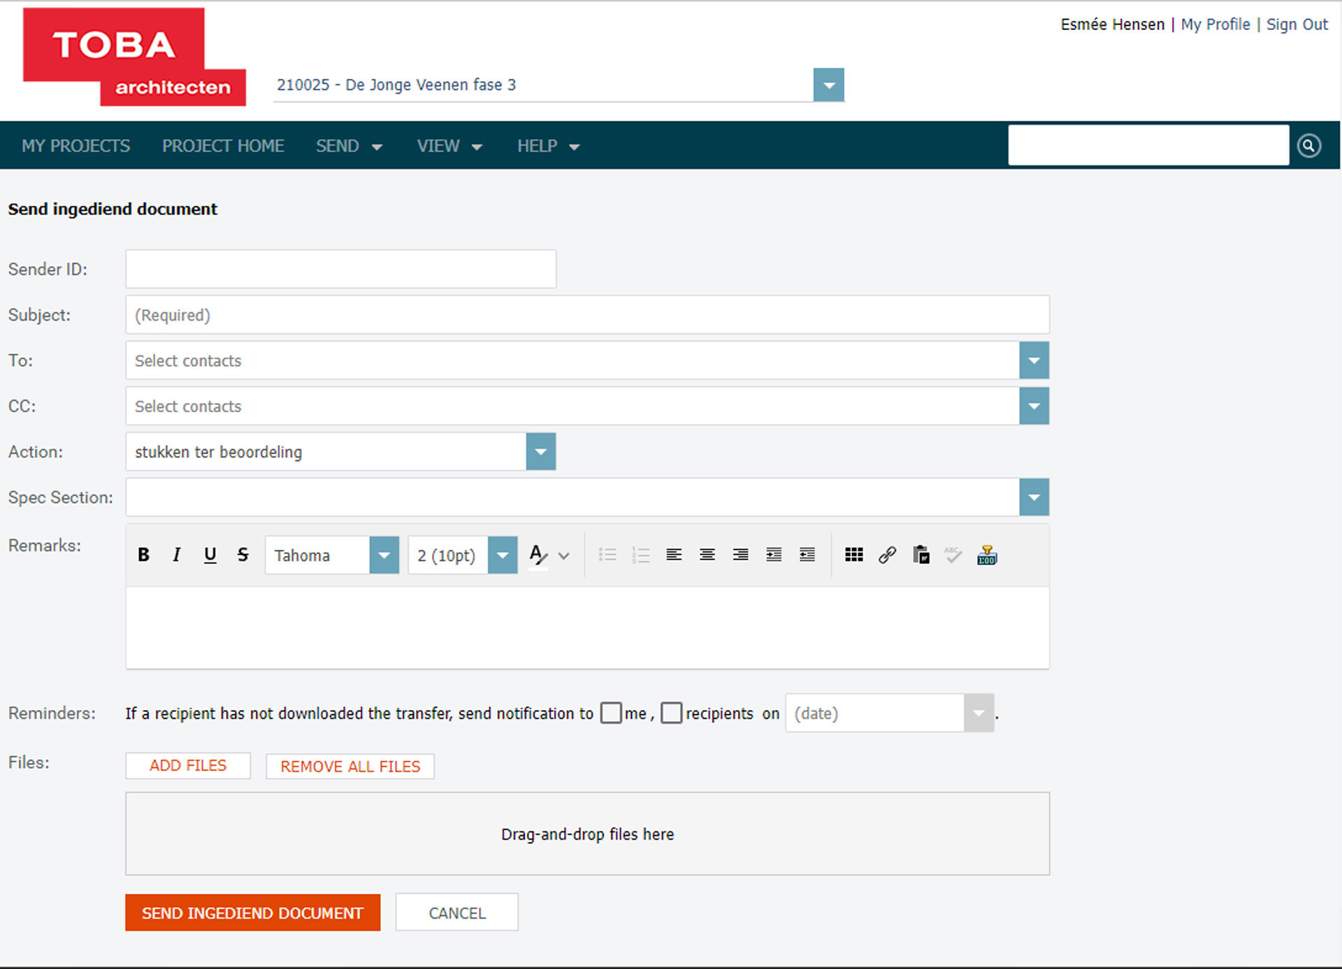Click the underline formatting icon
Image resolution: width=1342 pixels, height=969 pixels.
[210, 555]
